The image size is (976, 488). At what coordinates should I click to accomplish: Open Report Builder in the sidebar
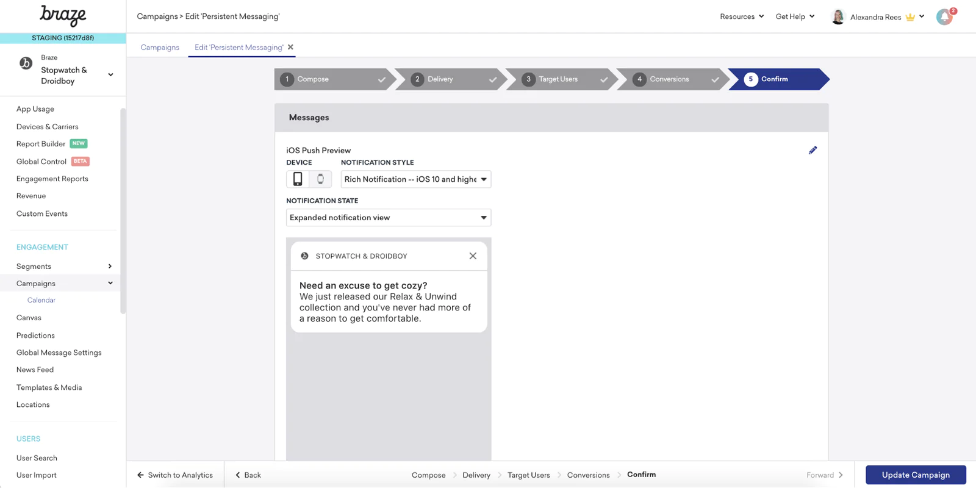pyautogui.click(x=41, y=144)
